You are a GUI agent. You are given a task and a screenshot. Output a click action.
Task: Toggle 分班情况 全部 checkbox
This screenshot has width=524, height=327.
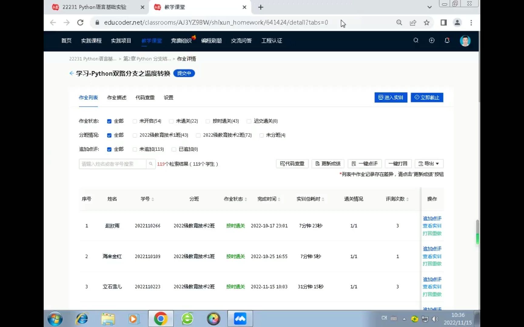pos(109,135)
